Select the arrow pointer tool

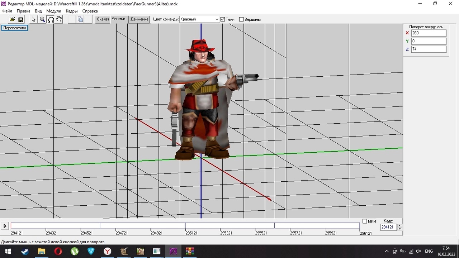tap(34, 19)
